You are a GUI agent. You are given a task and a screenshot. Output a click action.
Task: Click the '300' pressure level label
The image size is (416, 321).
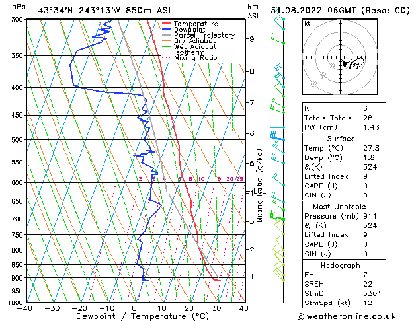19,20
